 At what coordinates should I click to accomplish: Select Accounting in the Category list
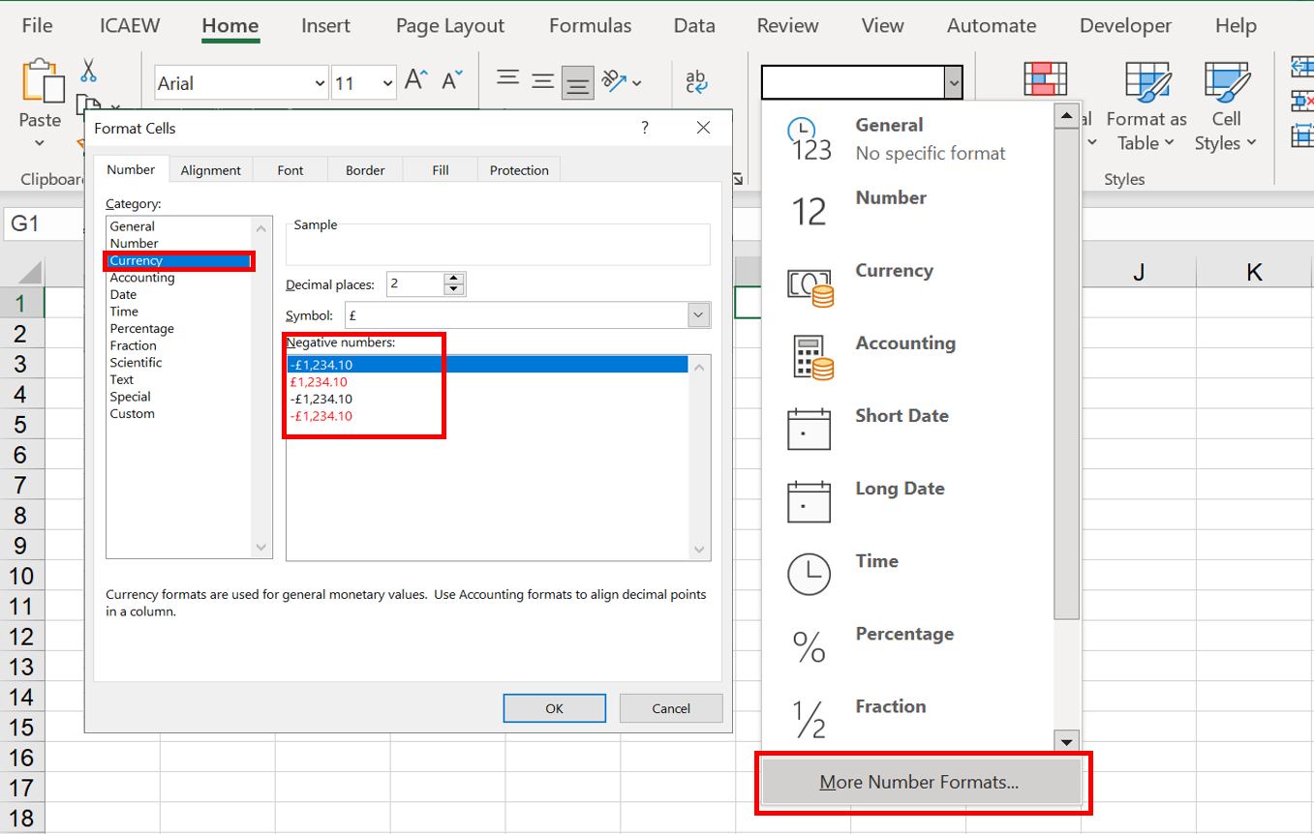point(142,278)
